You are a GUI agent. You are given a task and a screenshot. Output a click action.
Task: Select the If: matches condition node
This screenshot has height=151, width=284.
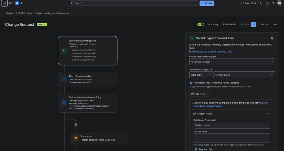pos(99,138)
